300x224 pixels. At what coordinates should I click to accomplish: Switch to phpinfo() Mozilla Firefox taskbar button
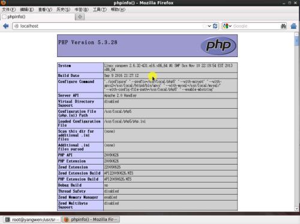pos(91,220)
